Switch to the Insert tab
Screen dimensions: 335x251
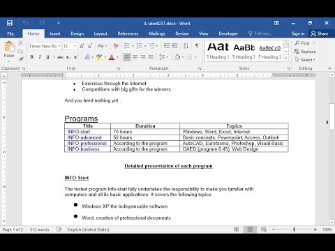pyautogui.click(x=55, y=33)
